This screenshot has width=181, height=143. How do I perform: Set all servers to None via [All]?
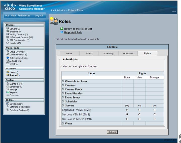pyautogui.click(x=127, y=105)
